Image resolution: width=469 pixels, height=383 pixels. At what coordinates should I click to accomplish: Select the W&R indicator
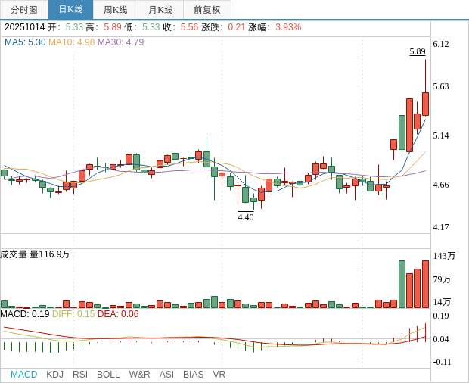139,375
